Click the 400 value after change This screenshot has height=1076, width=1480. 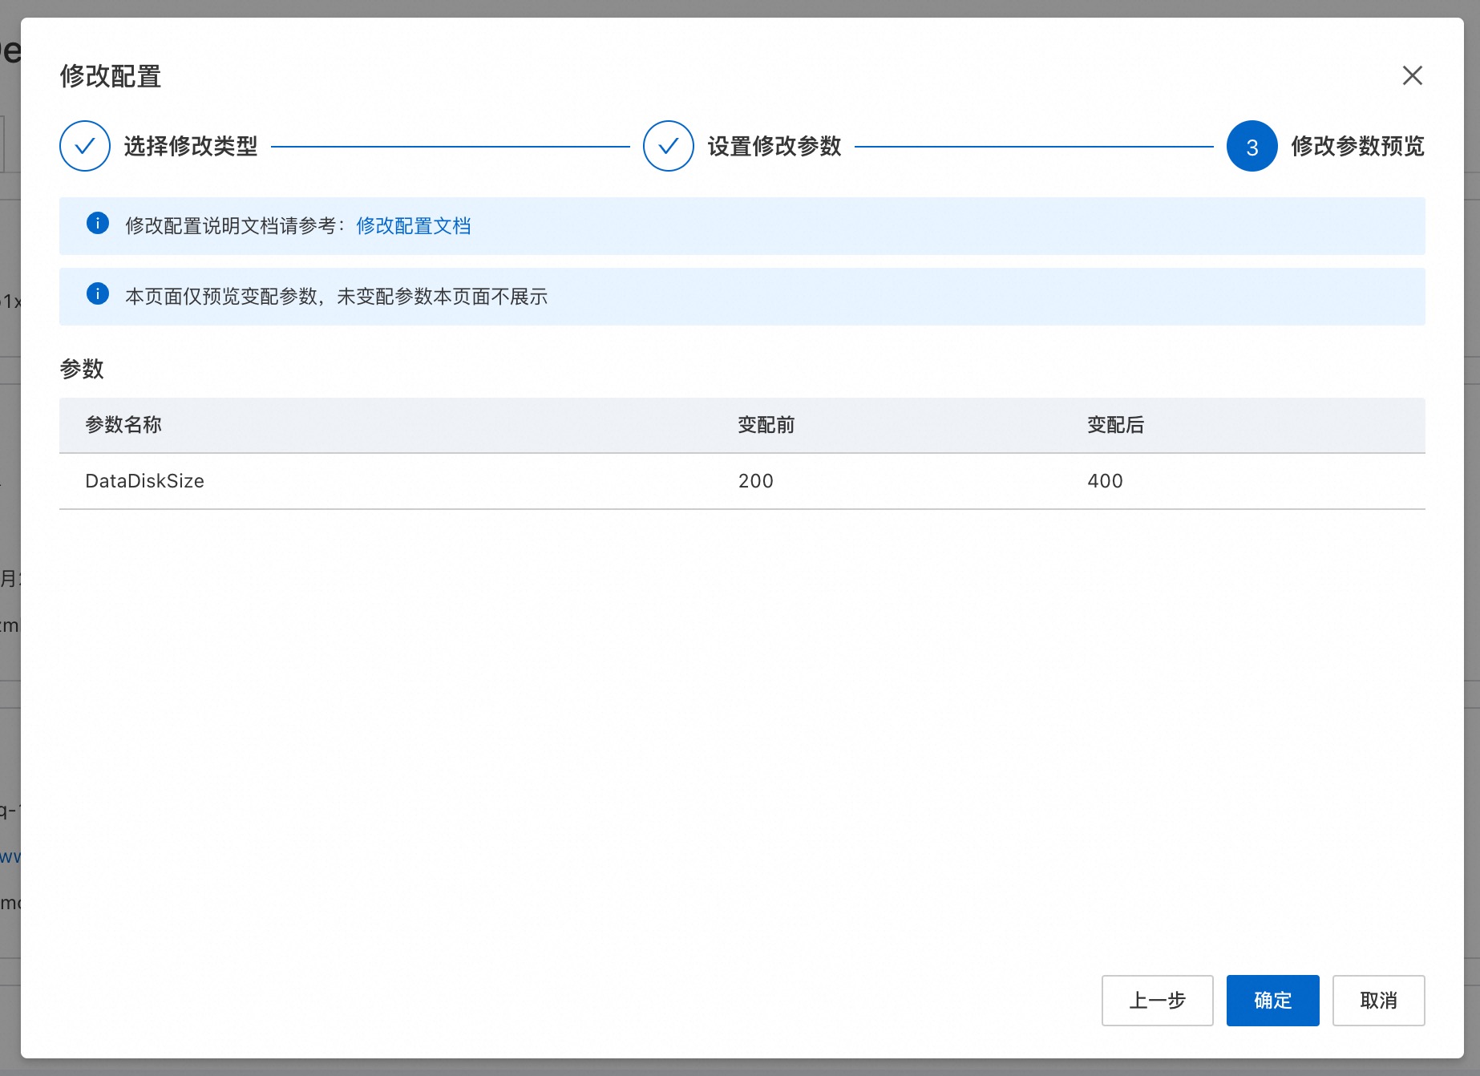point(1106,481)
